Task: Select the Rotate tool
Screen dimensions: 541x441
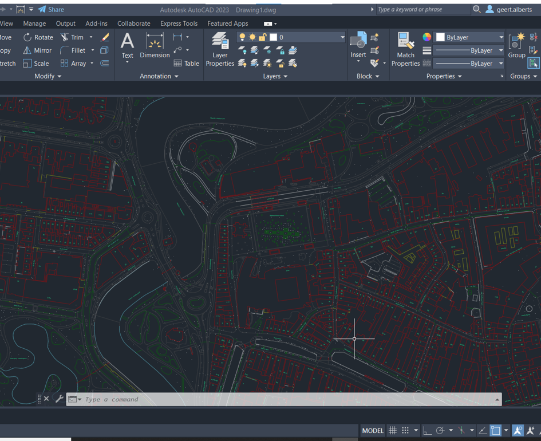Action: tap(38, 37)
